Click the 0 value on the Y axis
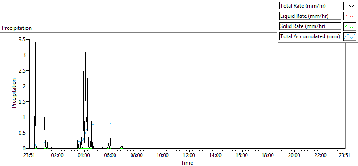This screenshot has height=166, width=358. tap(25, 148)
